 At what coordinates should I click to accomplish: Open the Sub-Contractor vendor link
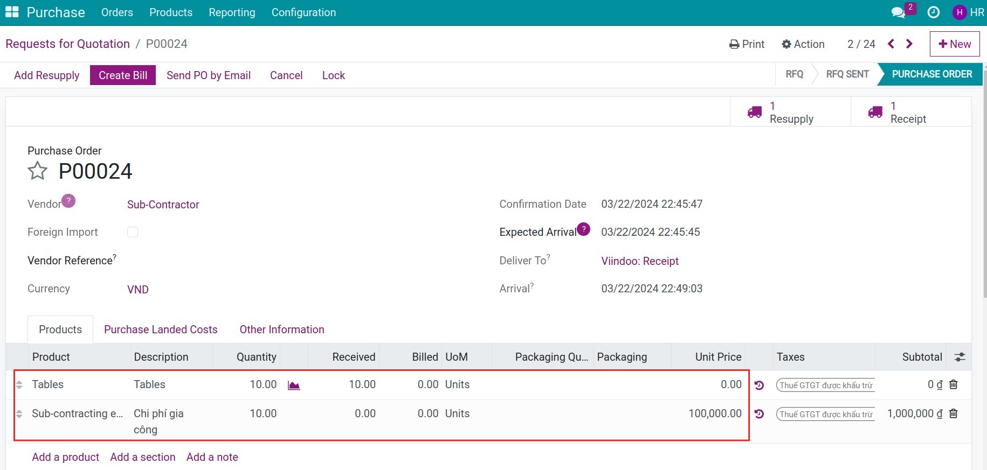(x=163, y=205)
